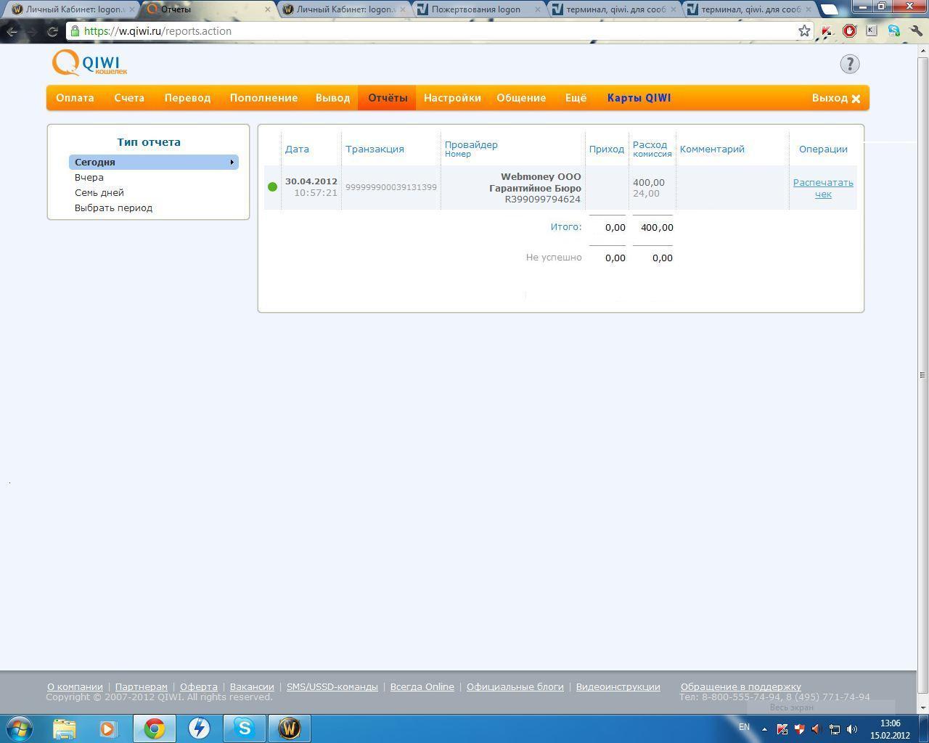The width and height of the screenshot is (929, 743).
Task: Click the X icon beside Выход
Action: tap(856, 99)
